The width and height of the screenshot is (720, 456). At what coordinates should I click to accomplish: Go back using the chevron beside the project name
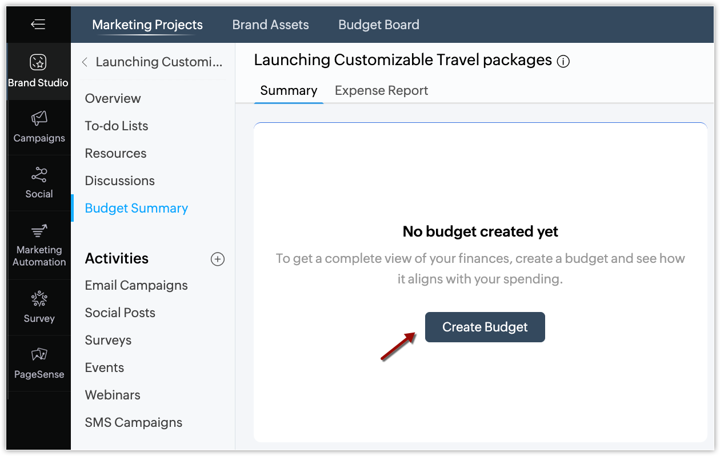click(x=85, y=62)
